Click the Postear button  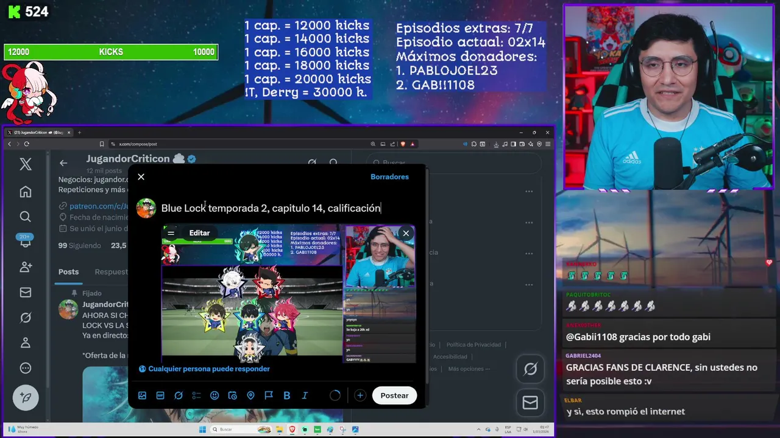(x=394, y=395)
